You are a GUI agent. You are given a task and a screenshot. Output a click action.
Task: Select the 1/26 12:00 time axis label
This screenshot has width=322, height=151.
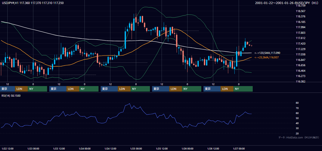[x=213, y=149]
